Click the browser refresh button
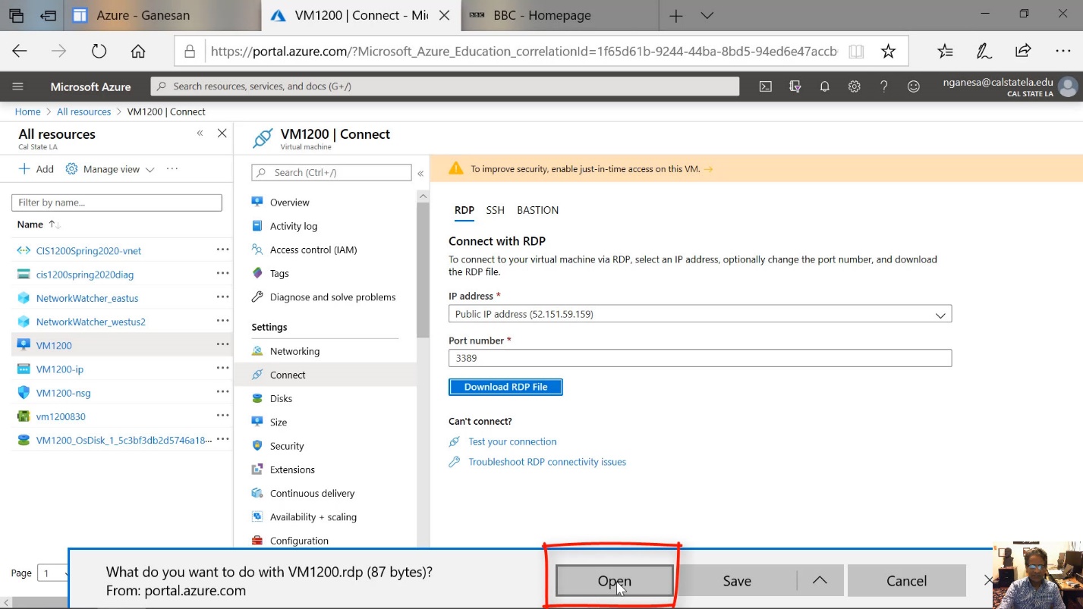Viewport: 1083px width, 609px height. click(99, 51)
